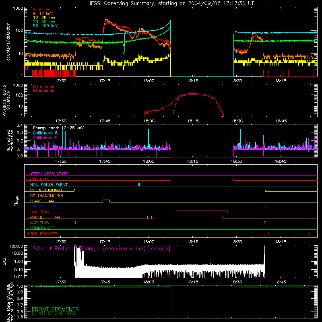
Task: Click the FRONTS_OFF flag label
Action: (x=43, y=228)
